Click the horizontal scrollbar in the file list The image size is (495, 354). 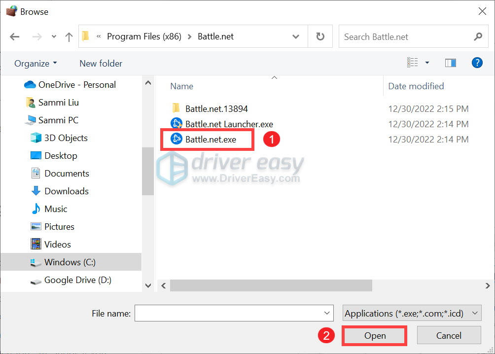pos(271,285)
